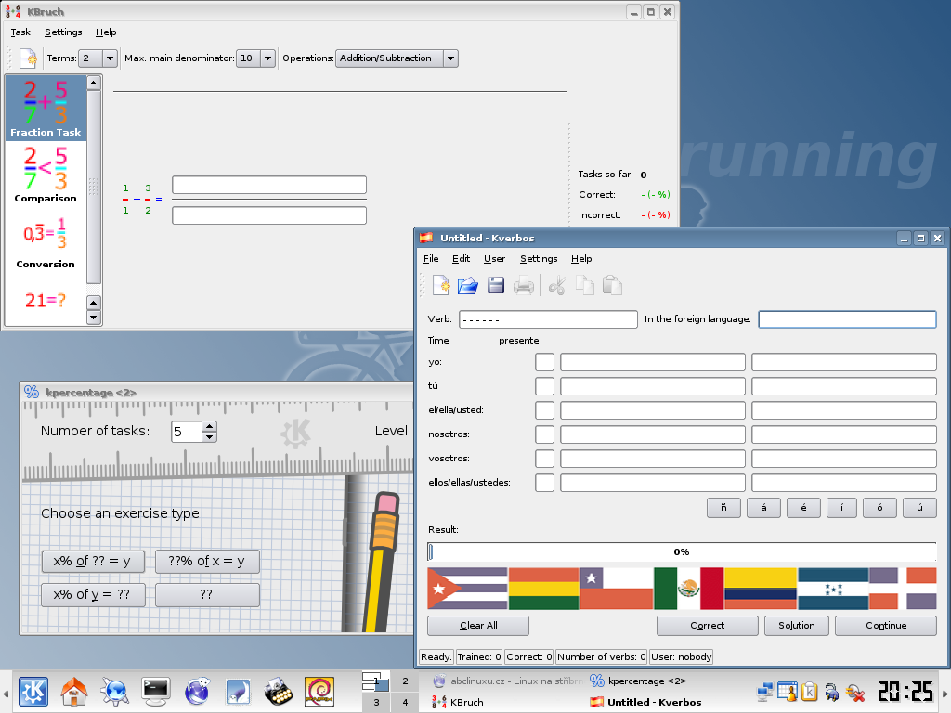This screenshot has height=713, width=951.
Task: Select the Conversion exercise icon
Action: pos(46,242)
